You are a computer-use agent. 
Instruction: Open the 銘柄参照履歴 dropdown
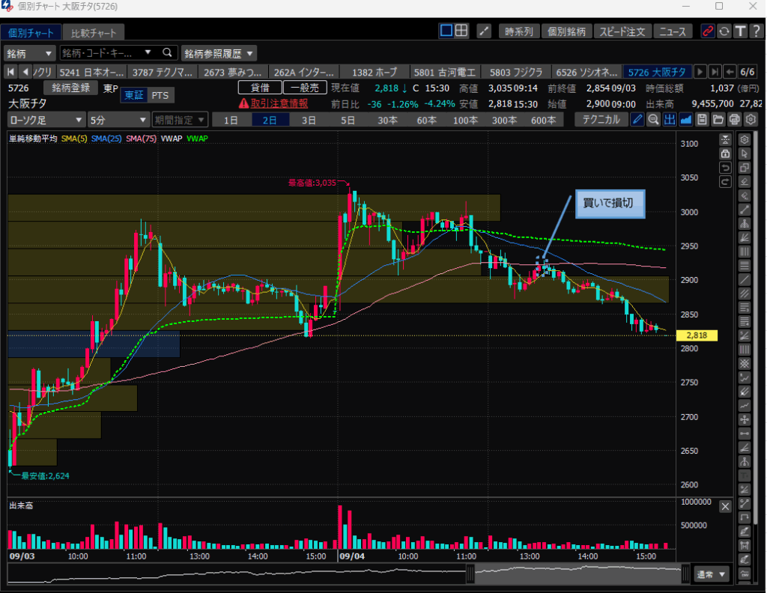[x=219, y=53]
